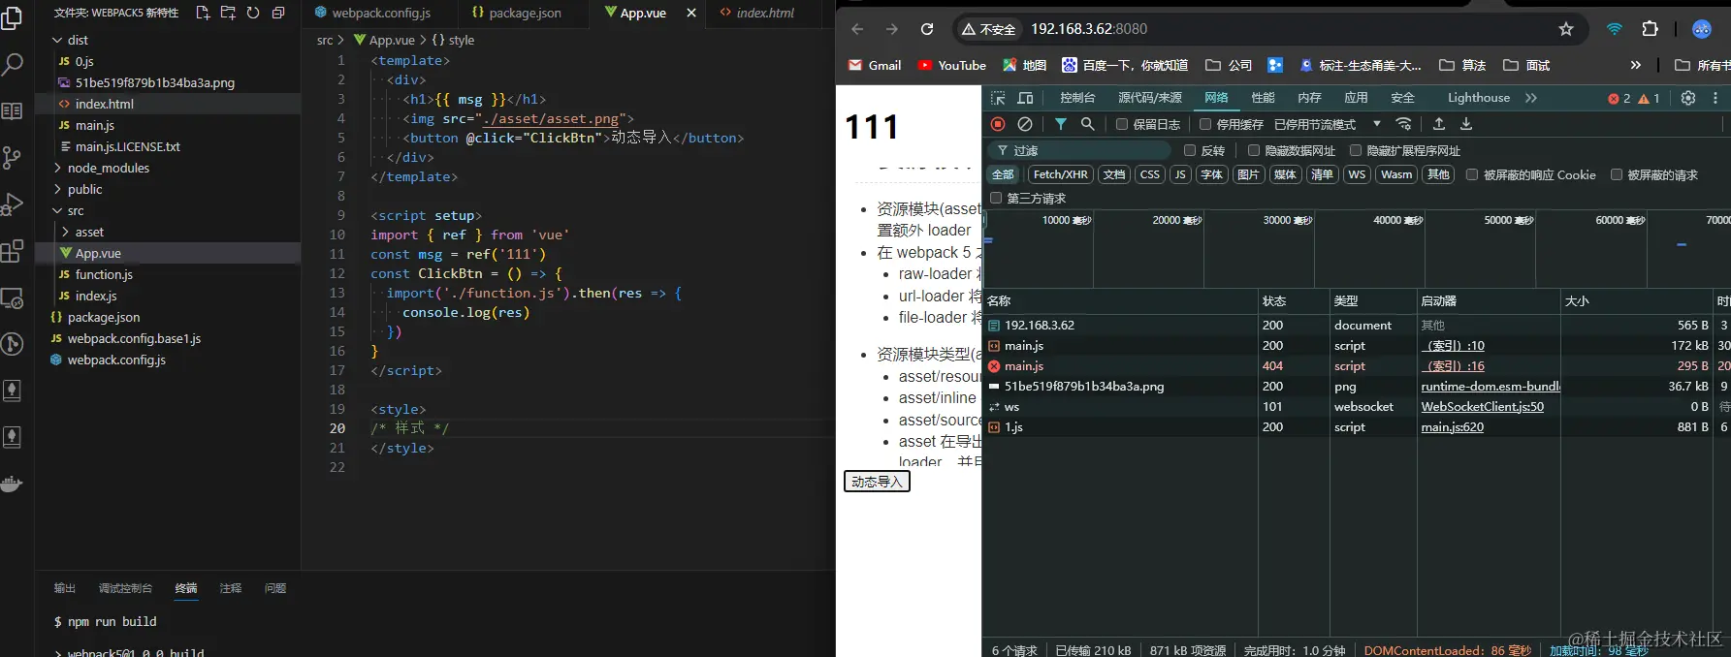
Task: Reload the browser page
Action: (x=927, y=29)
